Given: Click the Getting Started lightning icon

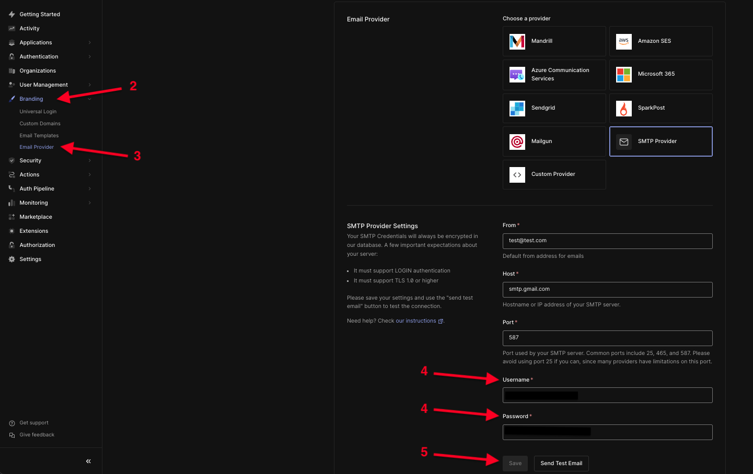Looking at the screenshot, I should [x=11, y=15].
